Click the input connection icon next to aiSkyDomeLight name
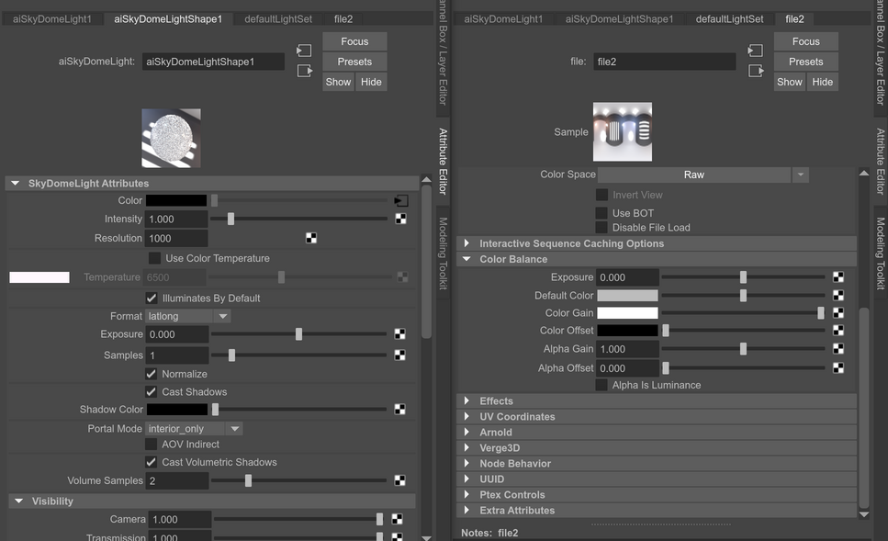 point(304,51)
